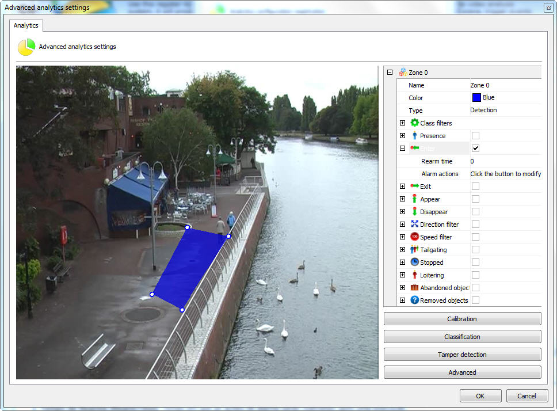Expand the Disappear node
Screen dimensions: 557x411
(x=402, y=211)
